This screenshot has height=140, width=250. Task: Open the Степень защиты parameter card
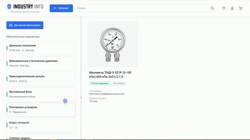tap(41, 137)
